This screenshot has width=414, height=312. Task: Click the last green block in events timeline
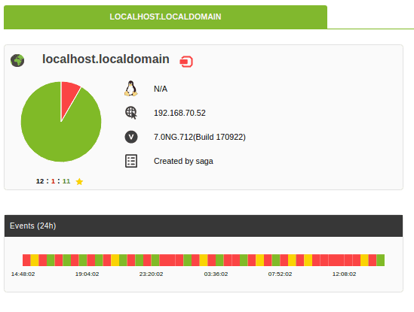381,260
